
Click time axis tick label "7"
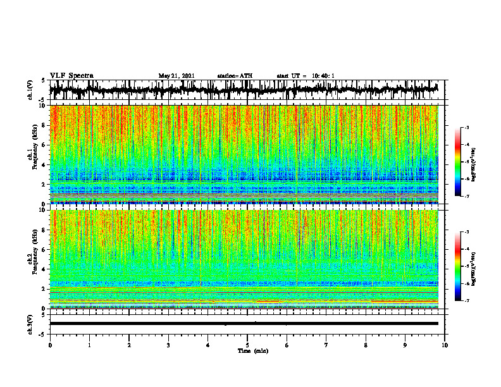coord(326,345)
